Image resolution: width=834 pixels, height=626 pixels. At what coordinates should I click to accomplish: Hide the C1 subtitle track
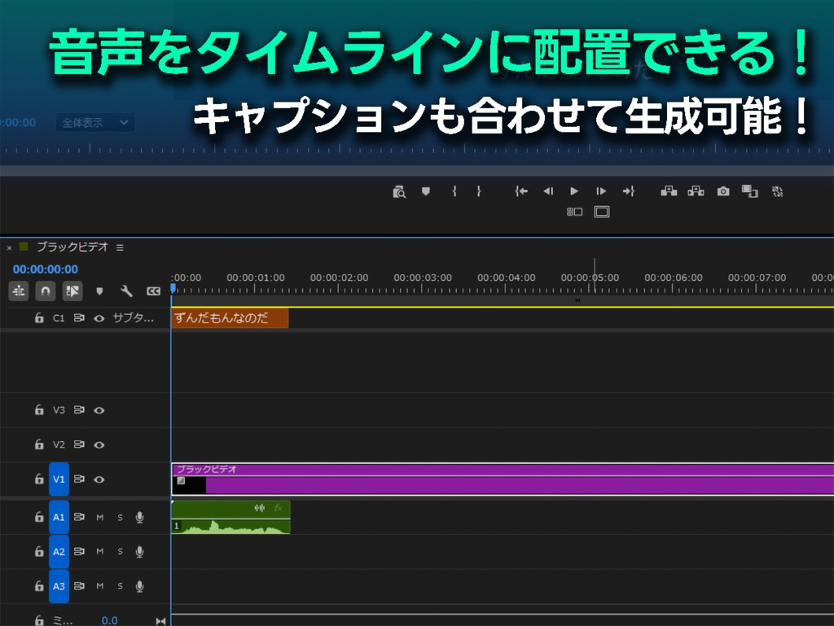pyautogui.click(x=99, y=318)
